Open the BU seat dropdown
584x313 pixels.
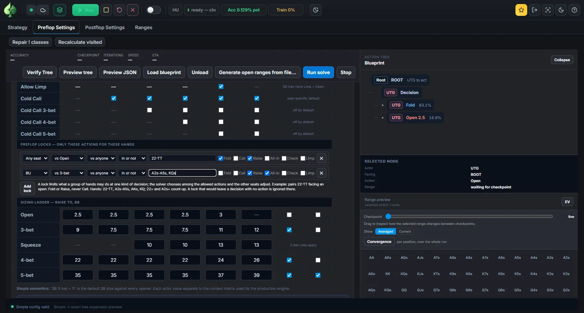click(36, 173)
